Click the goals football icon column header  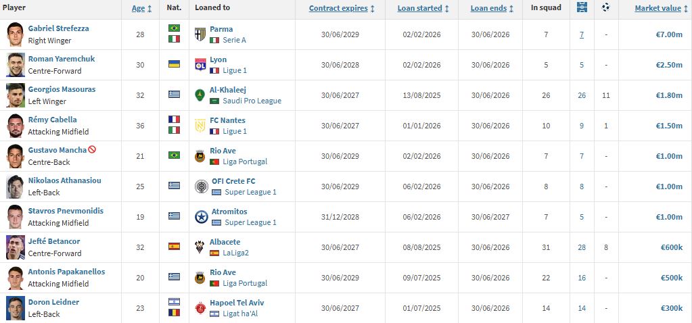tap(605, 8)
